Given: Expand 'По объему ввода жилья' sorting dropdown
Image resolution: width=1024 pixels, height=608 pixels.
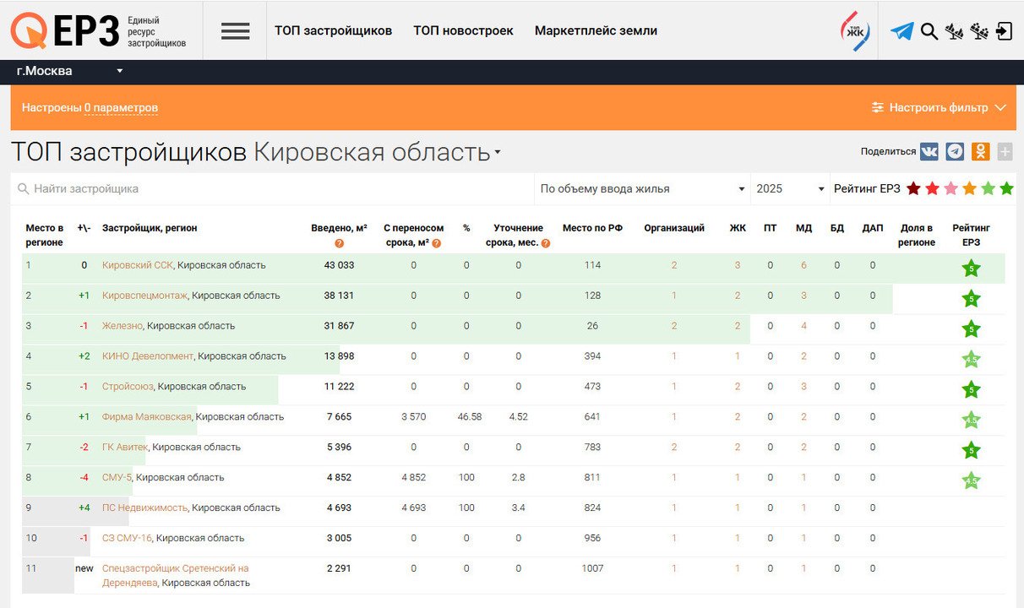Looking at the screenshot, I should point(642,189).
